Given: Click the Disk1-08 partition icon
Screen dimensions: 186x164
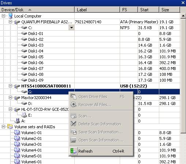Looking at the screenshot, I should pos(24,74).
